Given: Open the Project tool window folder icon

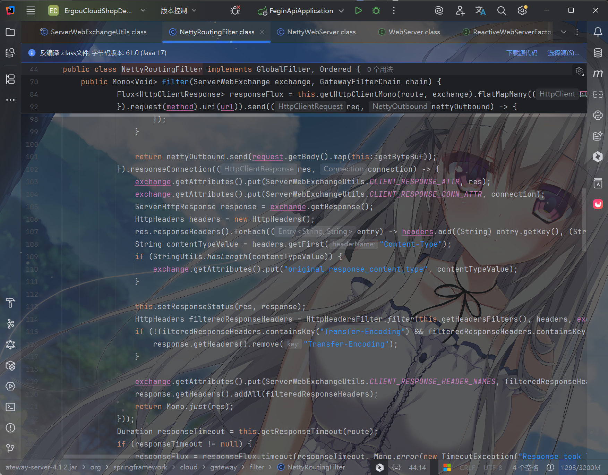Looking at the screenshot, I should 10,32.
